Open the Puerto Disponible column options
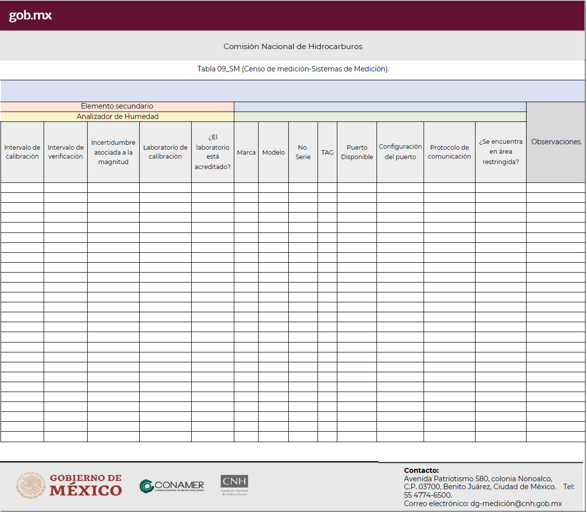 356,152
